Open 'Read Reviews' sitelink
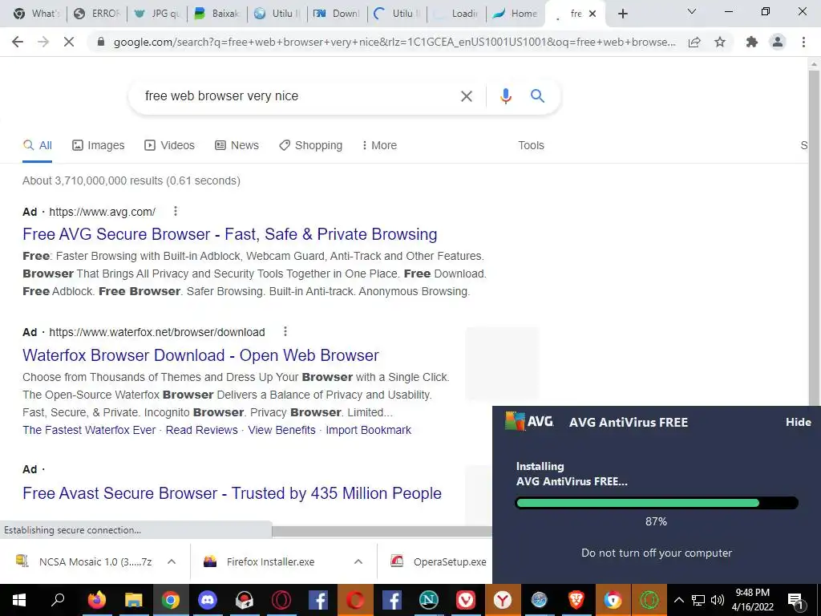This screenshot has width=821, height=616. pos(201,430)
